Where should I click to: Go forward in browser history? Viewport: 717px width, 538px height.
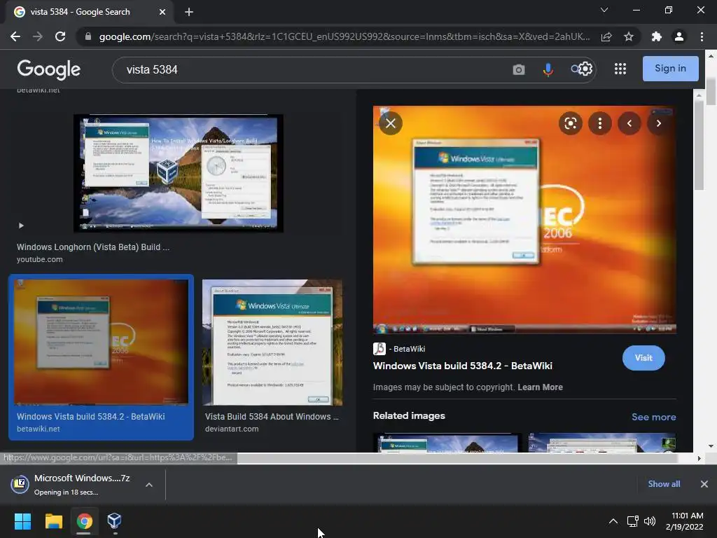point(38,36)
